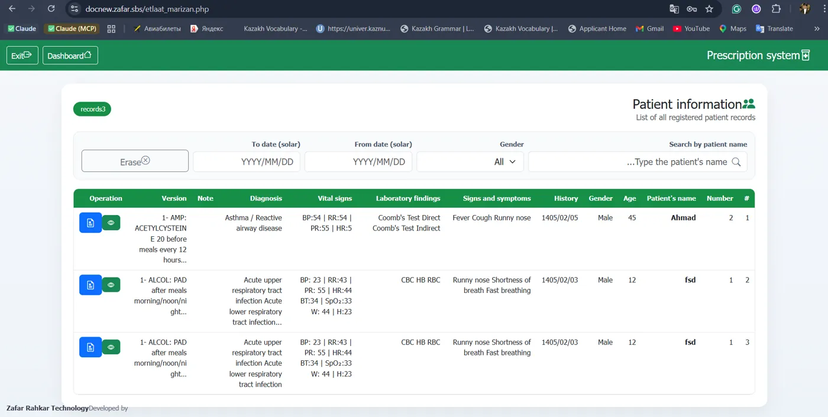Open the Claude bookmark
Viewport: 828px width, 417px height.
(22, 28)
